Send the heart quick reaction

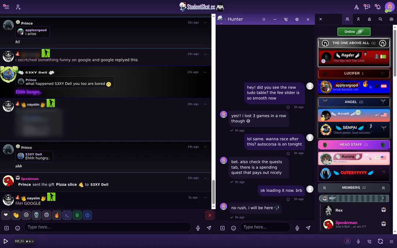pos(6,215)
